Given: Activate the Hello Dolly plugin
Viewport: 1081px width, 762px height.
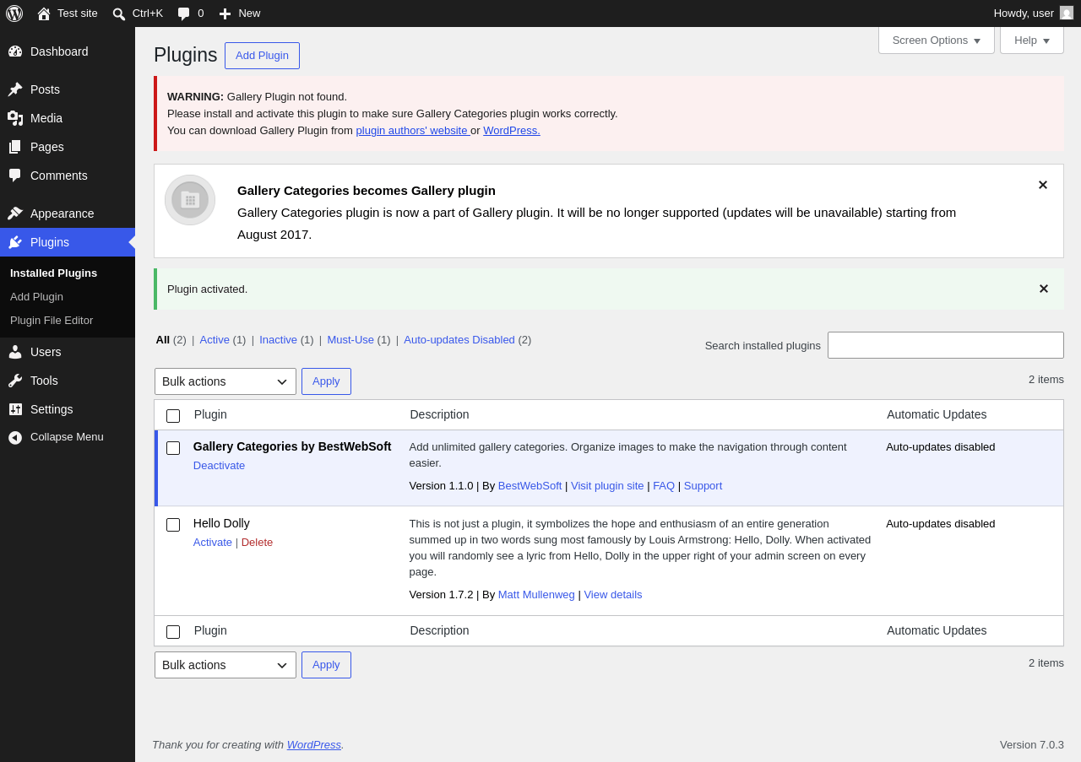Looking at the screenshot, I should pyautogui.click(x=213, y=543).
